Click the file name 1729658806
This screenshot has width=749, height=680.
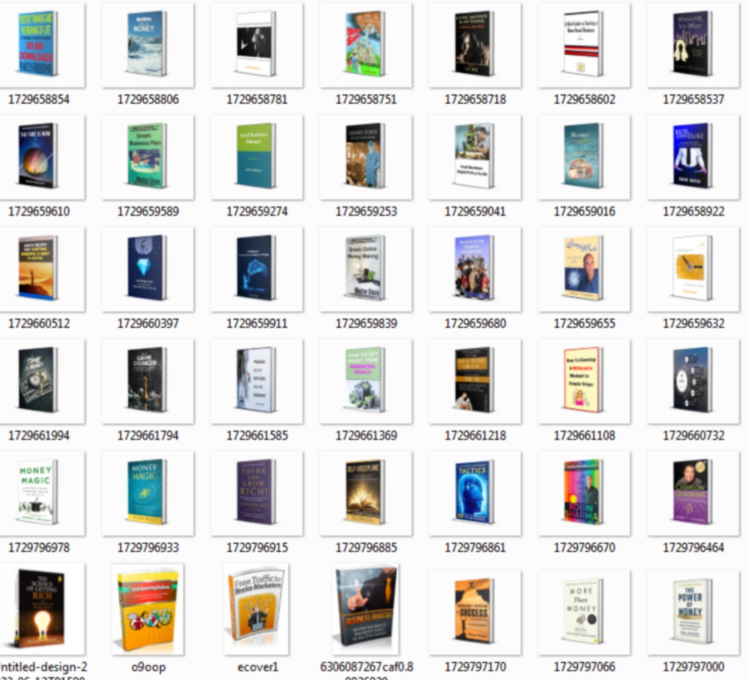[x=148, y=99]
